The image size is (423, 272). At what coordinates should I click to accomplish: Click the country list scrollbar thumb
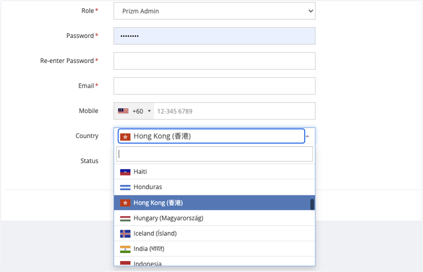pos(312,204)
